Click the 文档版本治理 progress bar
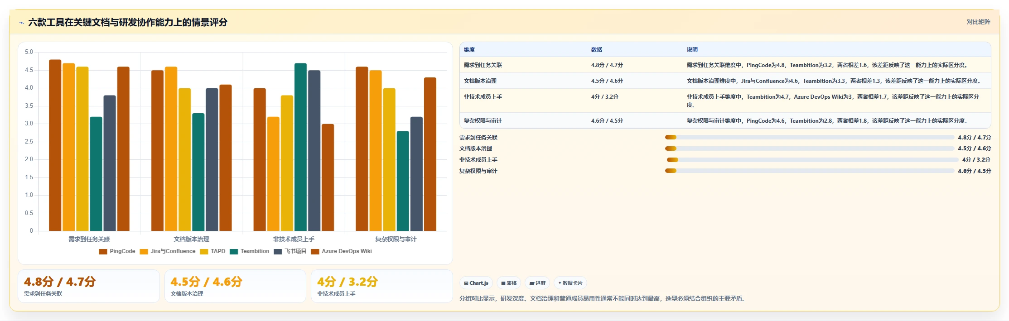This screenshot has height=321, width=1009. (810, 149)
